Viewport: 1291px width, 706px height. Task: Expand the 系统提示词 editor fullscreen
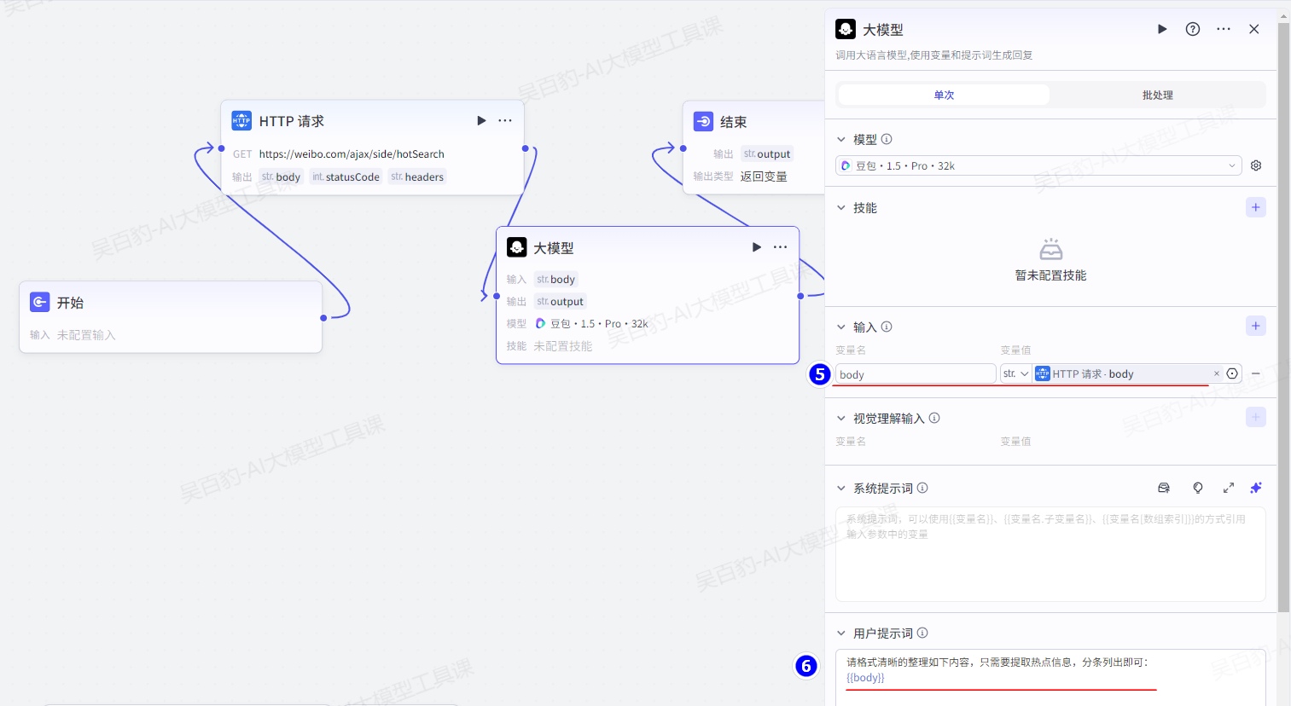1229,488
